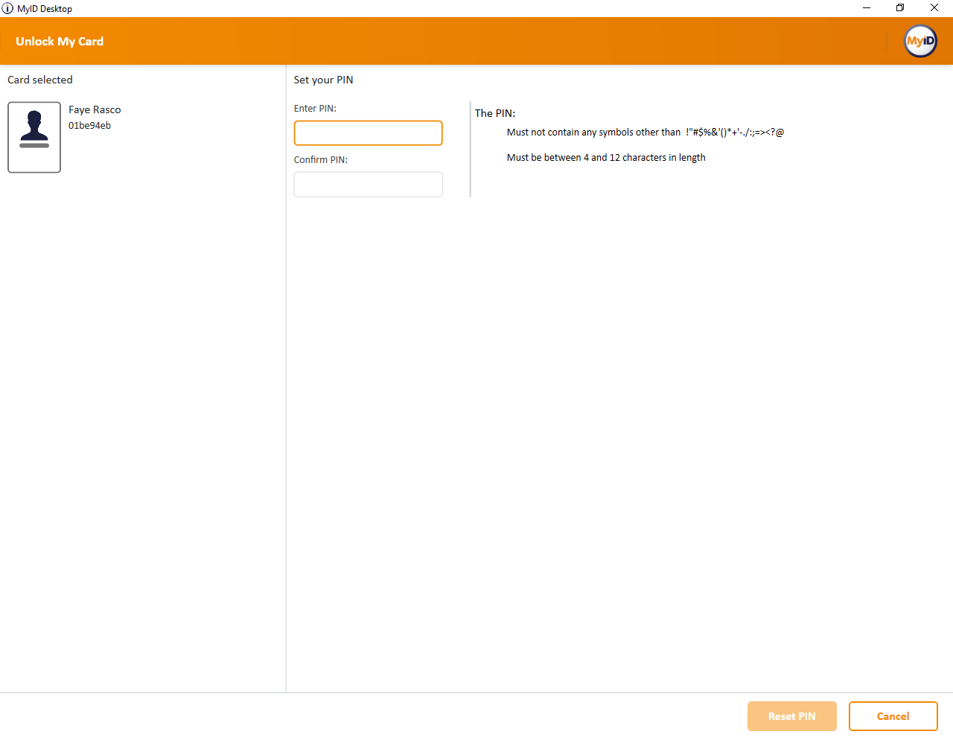Click the MyID logo in the header
The height and width of the screenshot is (740, 953).
(920, 41)
